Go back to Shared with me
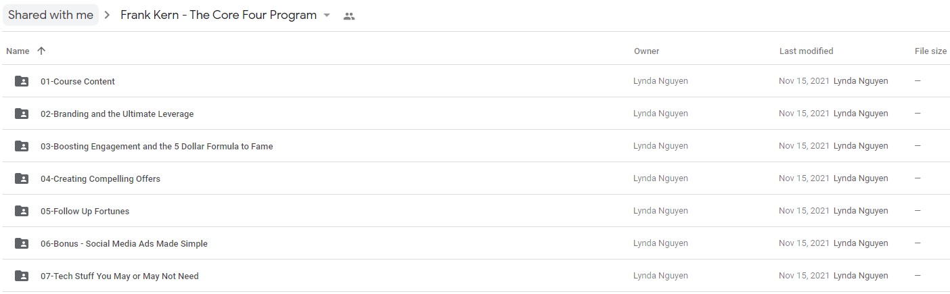The height and width of the screenshot is (294, 950). [x=51, y=15]
